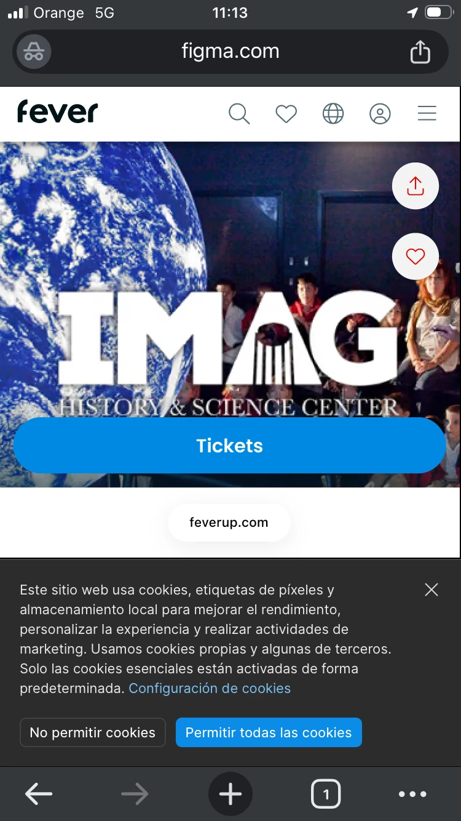Tap the feverup.com link pill
The image size is (461, 821).
pos(229,523)
